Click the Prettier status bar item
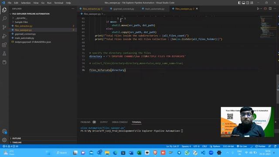 point(260,147)
